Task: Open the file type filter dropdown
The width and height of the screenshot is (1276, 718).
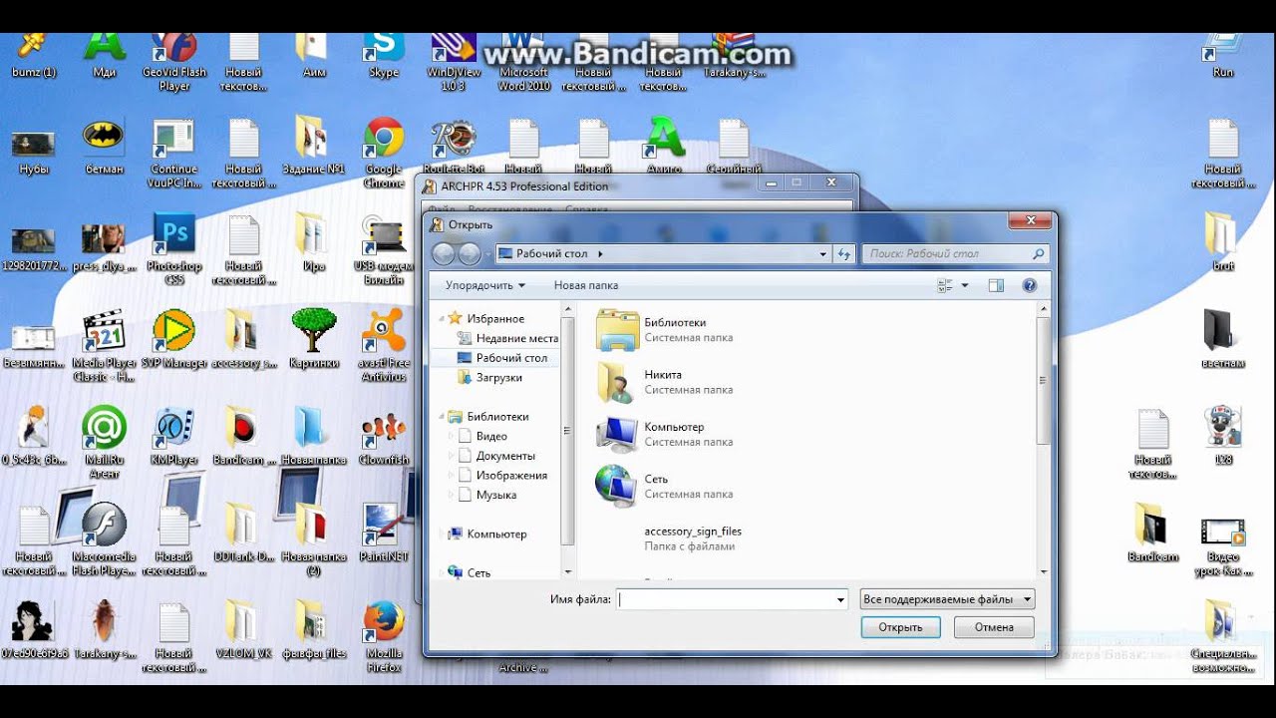Action: [947, 599]
